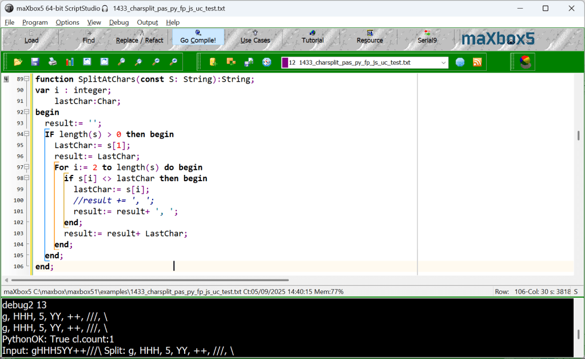Click the floppy disk save icon
Screen dimensions: 585x359
point(35,62)
